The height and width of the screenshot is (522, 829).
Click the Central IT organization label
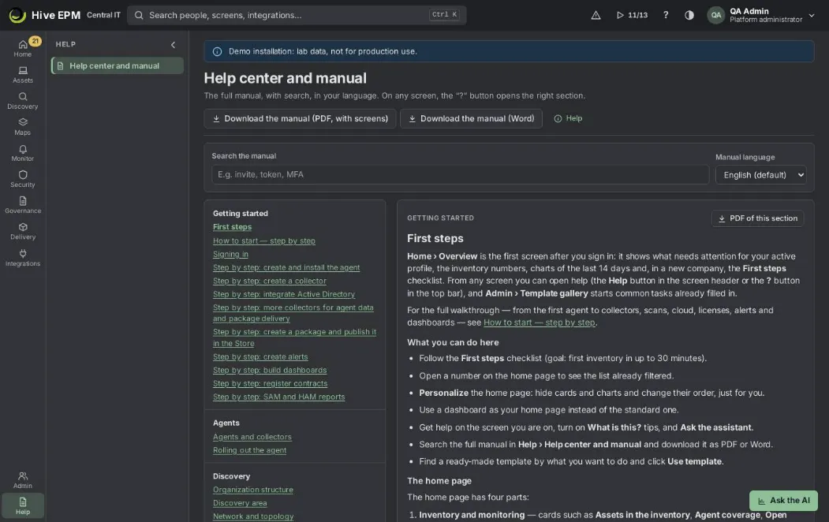click(x=103, y=15)
